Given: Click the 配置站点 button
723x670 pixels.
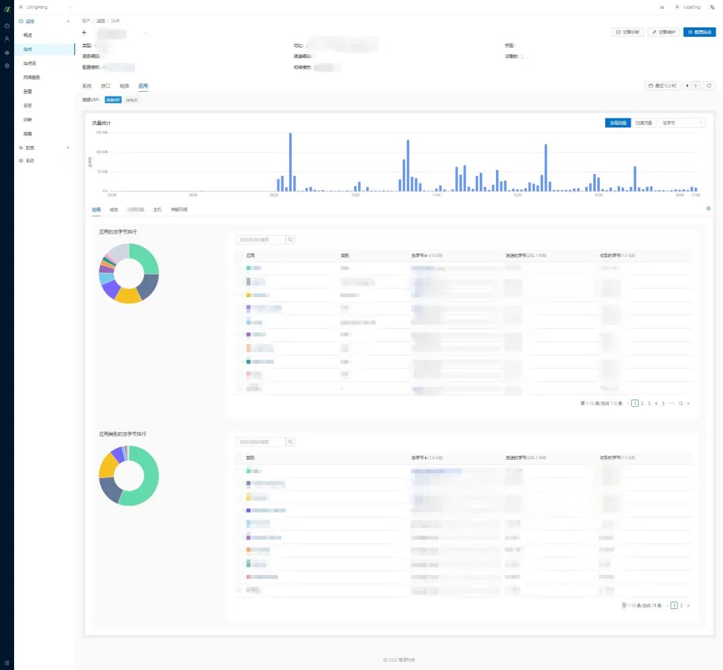Looking at the screenshot, I should click(x=699, y=32).
